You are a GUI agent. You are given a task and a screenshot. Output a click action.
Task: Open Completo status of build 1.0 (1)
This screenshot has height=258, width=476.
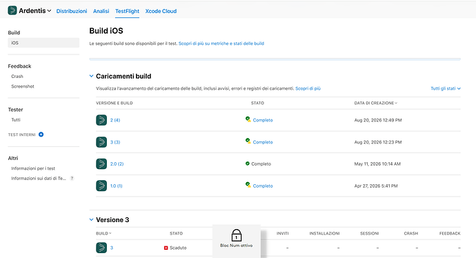tap(263, 186)
